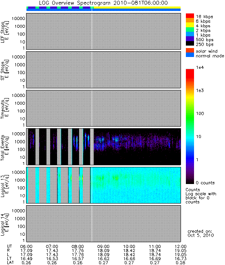The image size is (225, 265).
Task: Select the green 2 kbps legend swatch
Action: tap(190, 29)
